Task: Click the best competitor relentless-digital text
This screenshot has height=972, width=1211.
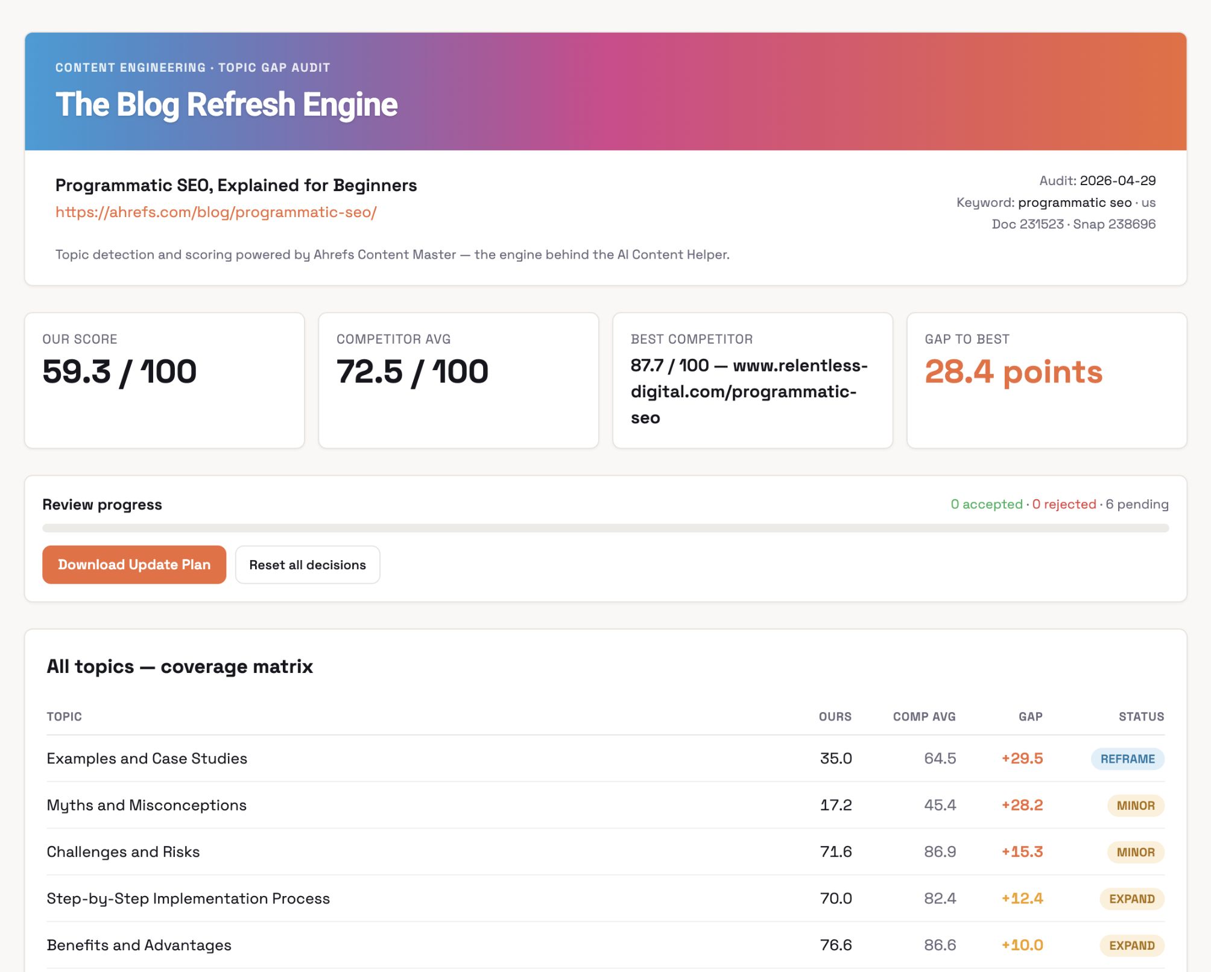Action: pyautogui.click(x=749, y=391)
